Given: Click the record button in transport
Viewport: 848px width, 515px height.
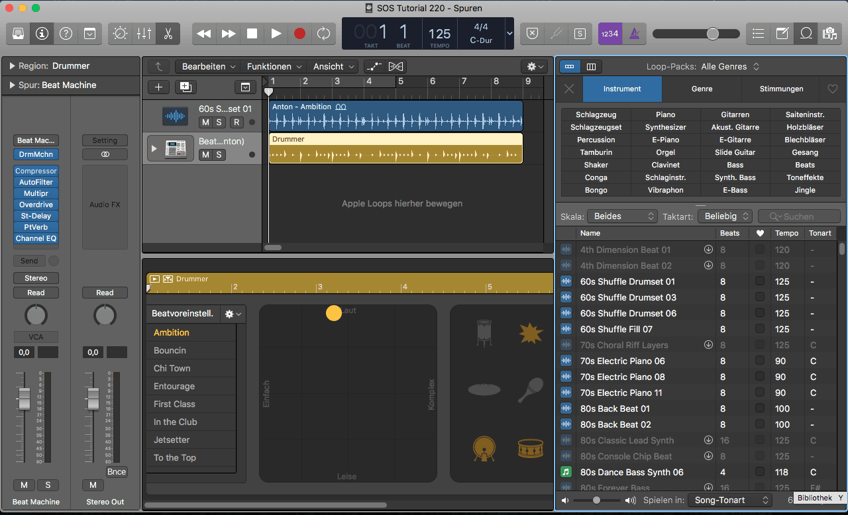Looking at the screenshot, I should pos(299,33).
